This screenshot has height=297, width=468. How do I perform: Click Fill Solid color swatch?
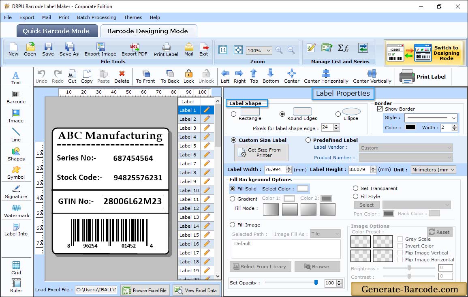point(302,189)
